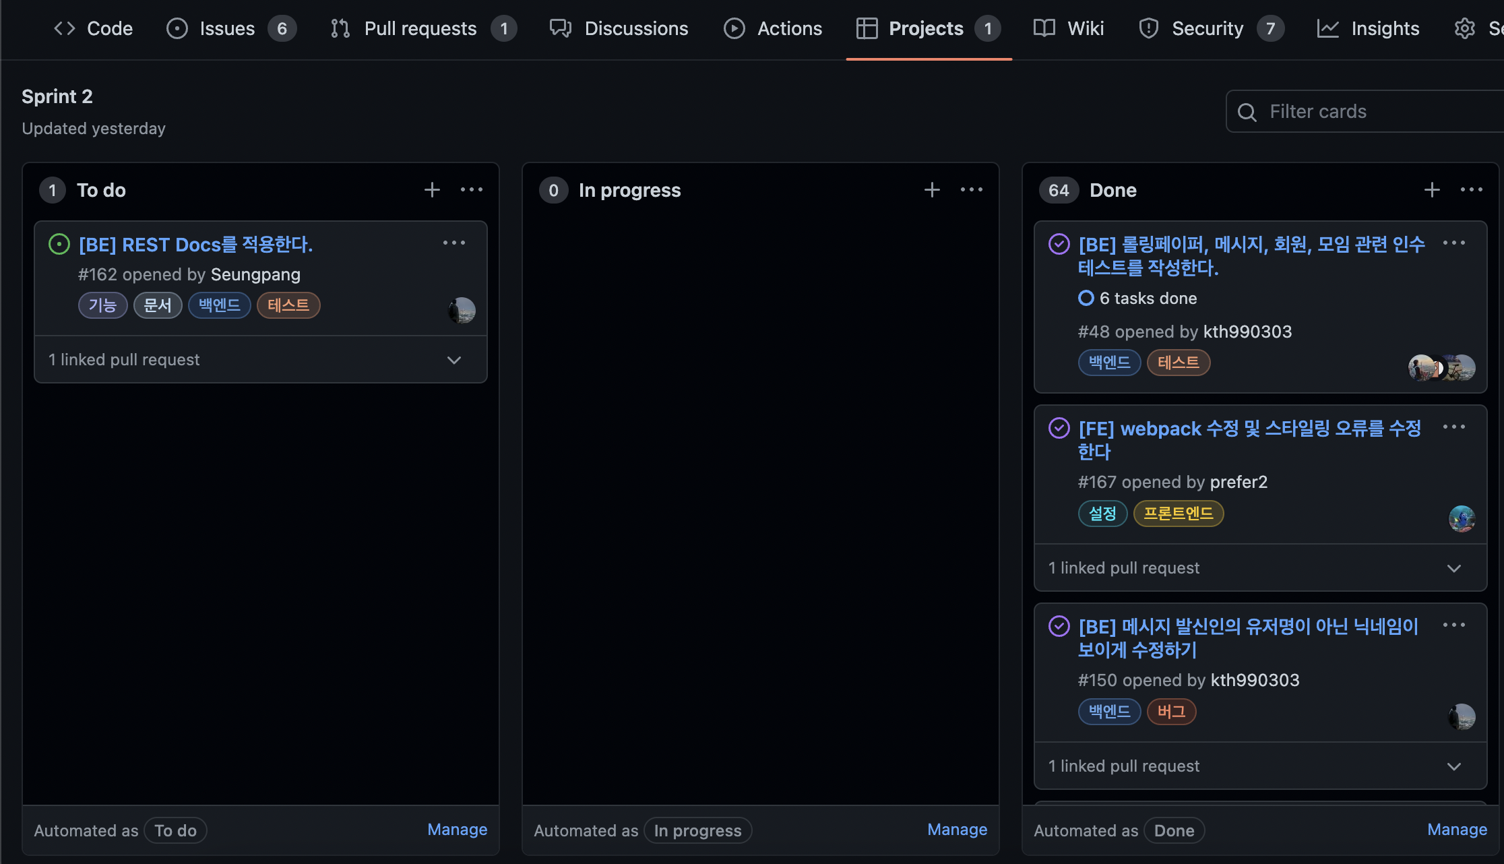Screen dimensions: 1504x864
Task: Expand linked pull request on issue #150 card
Action: (x=1454, y=766)
